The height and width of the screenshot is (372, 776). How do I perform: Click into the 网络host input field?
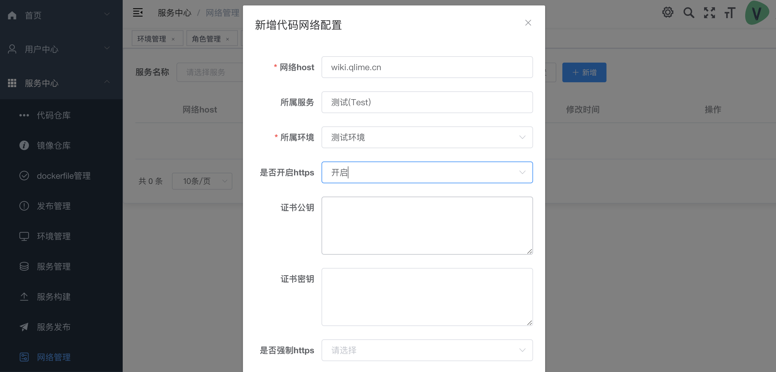[x=427, y=67]
